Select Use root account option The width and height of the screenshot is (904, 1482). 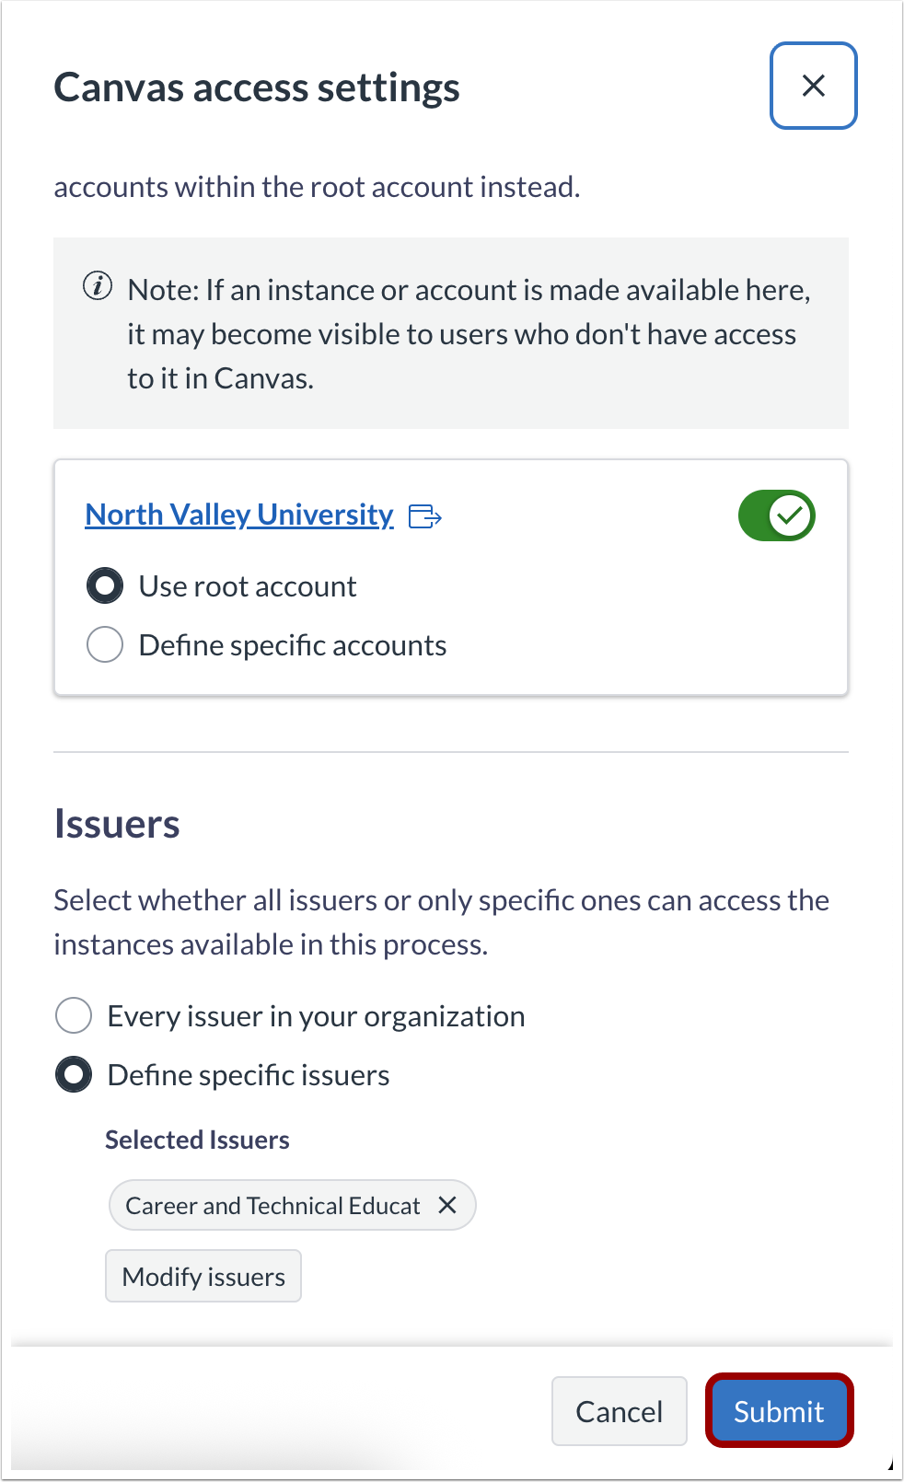pos(104,585)
